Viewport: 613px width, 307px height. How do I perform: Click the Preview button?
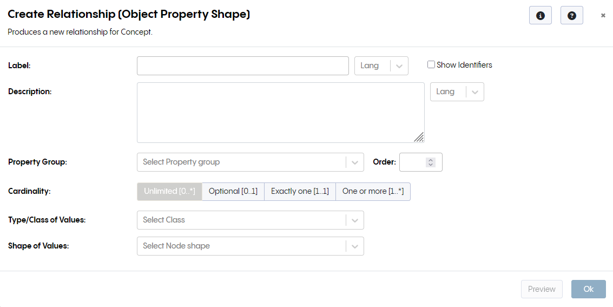point(542,289)
